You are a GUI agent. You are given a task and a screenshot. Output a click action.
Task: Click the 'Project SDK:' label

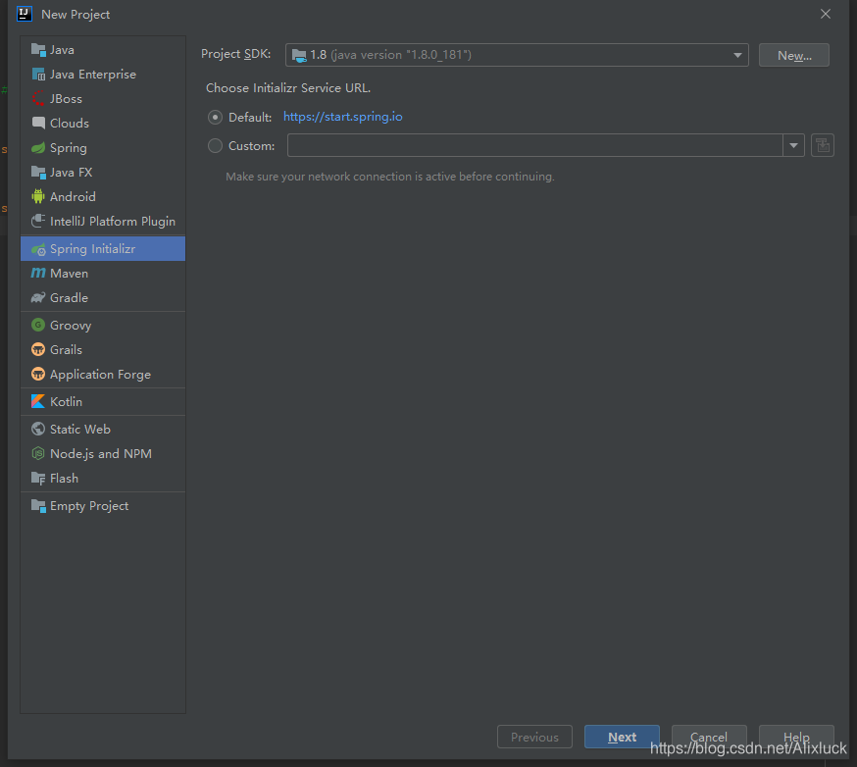(236, 54)
